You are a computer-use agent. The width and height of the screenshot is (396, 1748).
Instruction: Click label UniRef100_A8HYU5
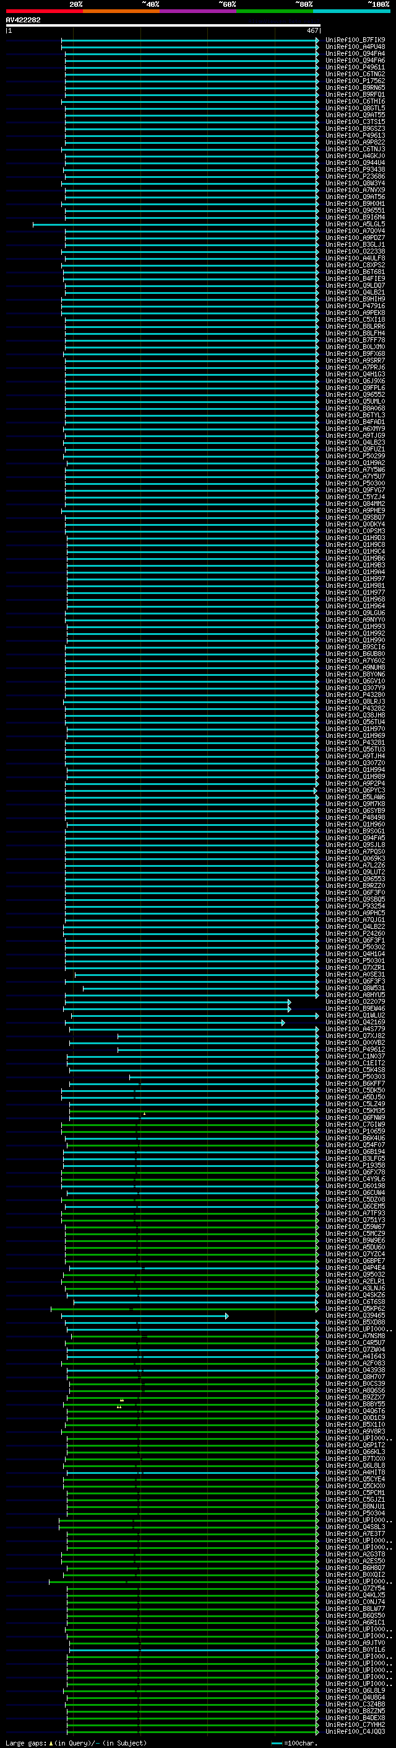click(x=355, y=995)
